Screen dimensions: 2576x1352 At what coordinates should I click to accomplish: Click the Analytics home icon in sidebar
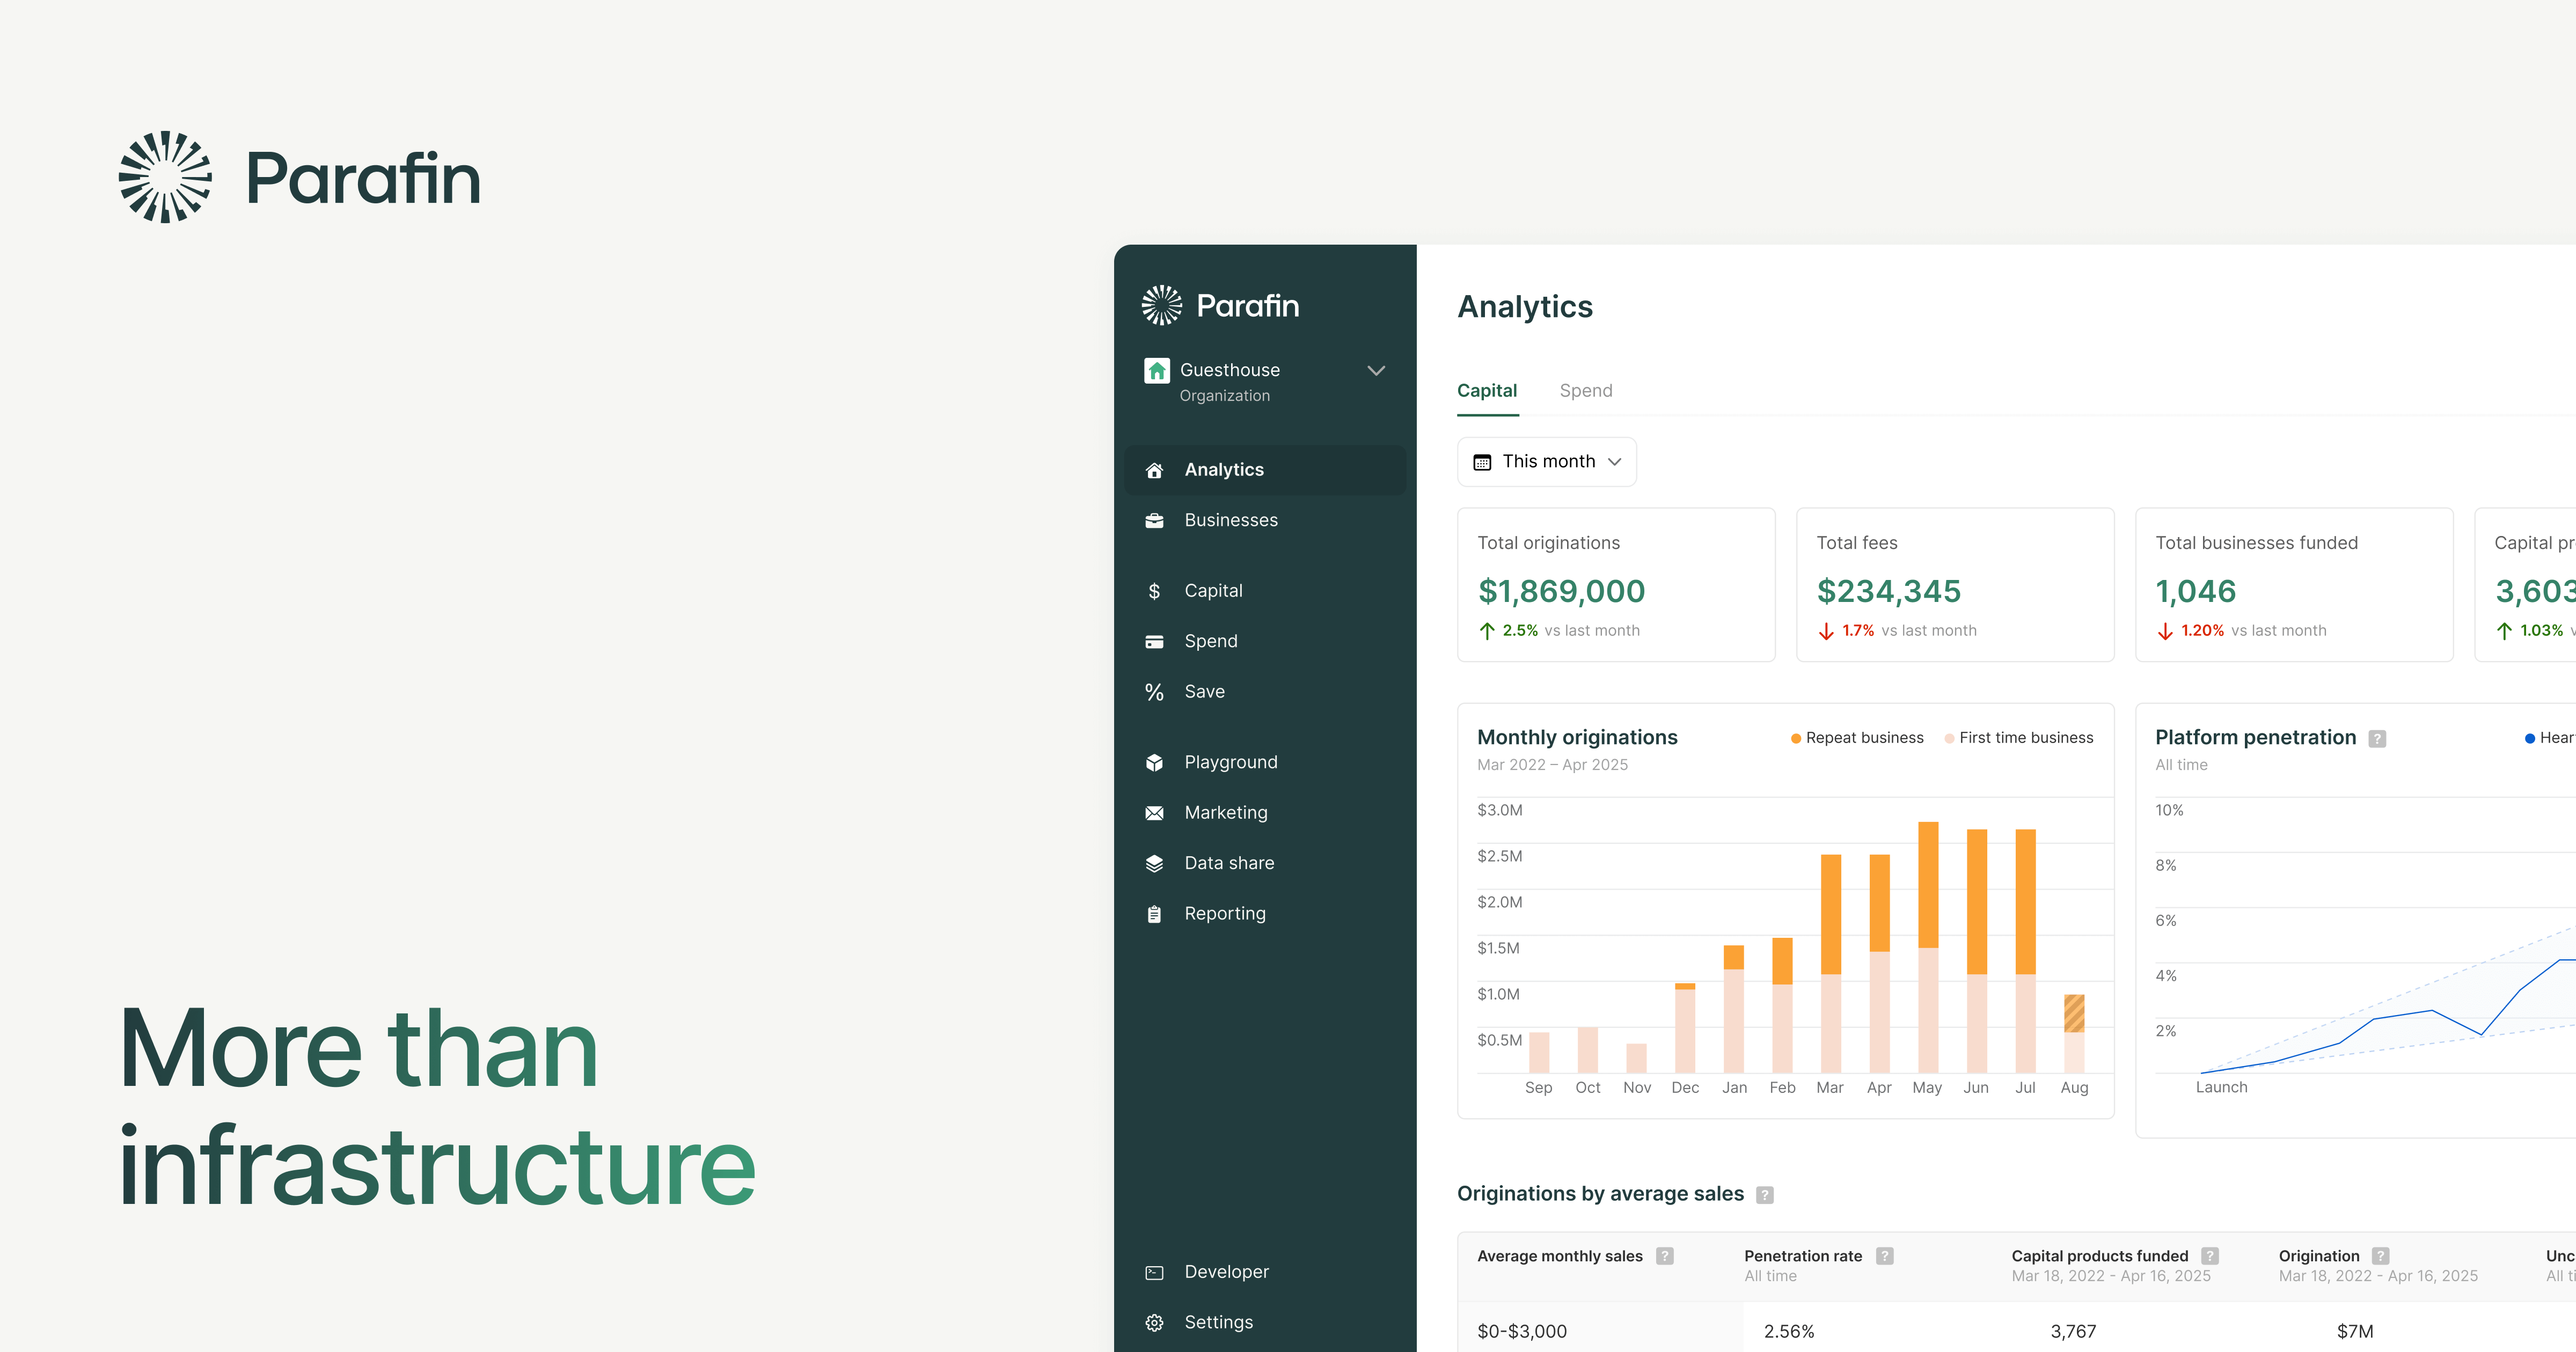1154,470
